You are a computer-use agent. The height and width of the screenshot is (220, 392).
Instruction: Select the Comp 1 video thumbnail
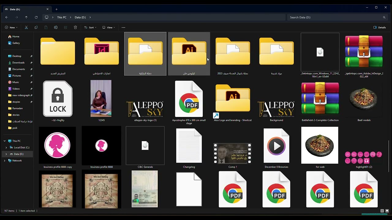tap(233, 153)
